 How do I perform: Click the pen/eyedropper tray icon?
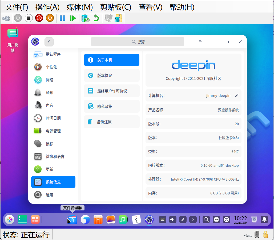pos(183,219)
